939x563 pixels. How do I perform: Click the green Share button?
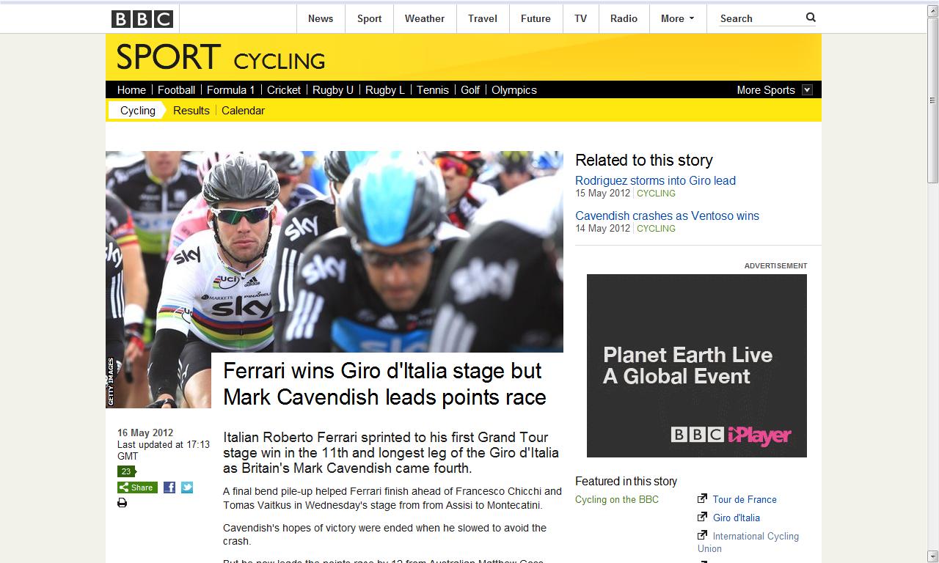(x=137, y=487)
